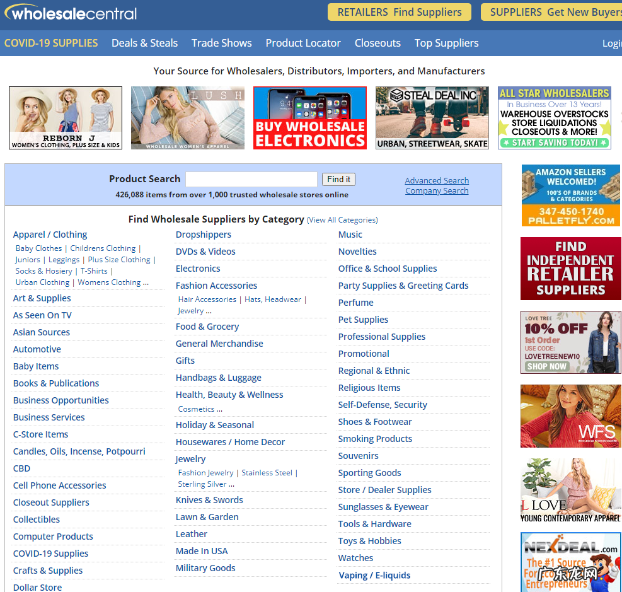Click the Company Search link
622x592 pixels.
pos(437,190)
